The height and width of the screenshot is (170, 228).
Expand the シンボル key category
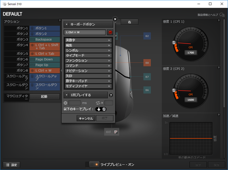tap(88, 50)
